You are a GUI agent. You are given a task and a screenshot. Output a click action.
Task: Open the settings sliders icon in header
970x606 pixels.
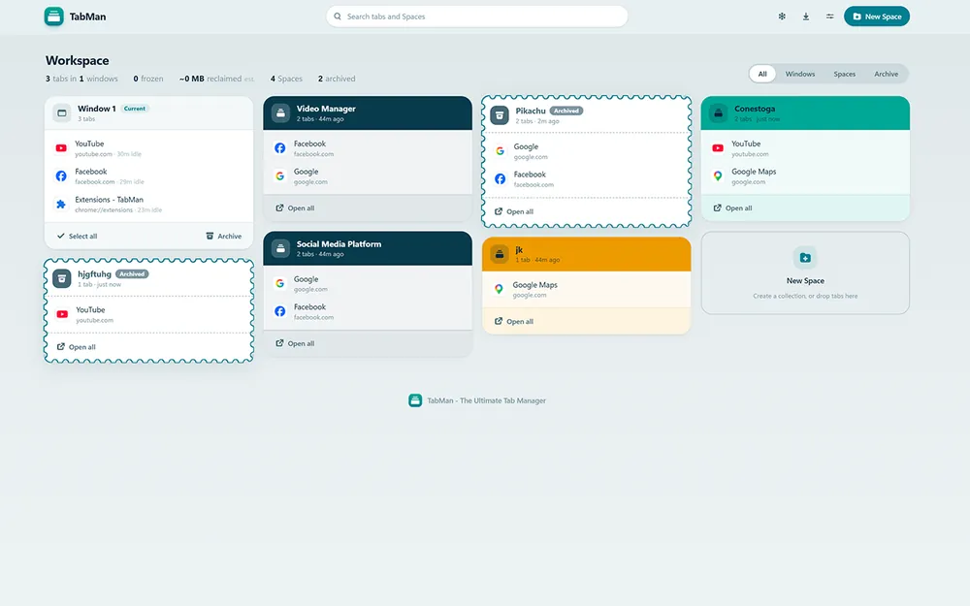829,16
